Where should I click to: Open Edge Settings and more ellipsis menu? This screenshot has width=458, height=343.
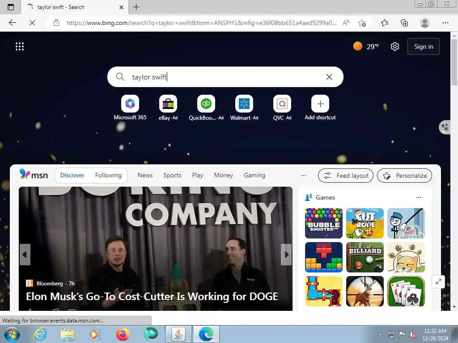click(x=445, y=23)
